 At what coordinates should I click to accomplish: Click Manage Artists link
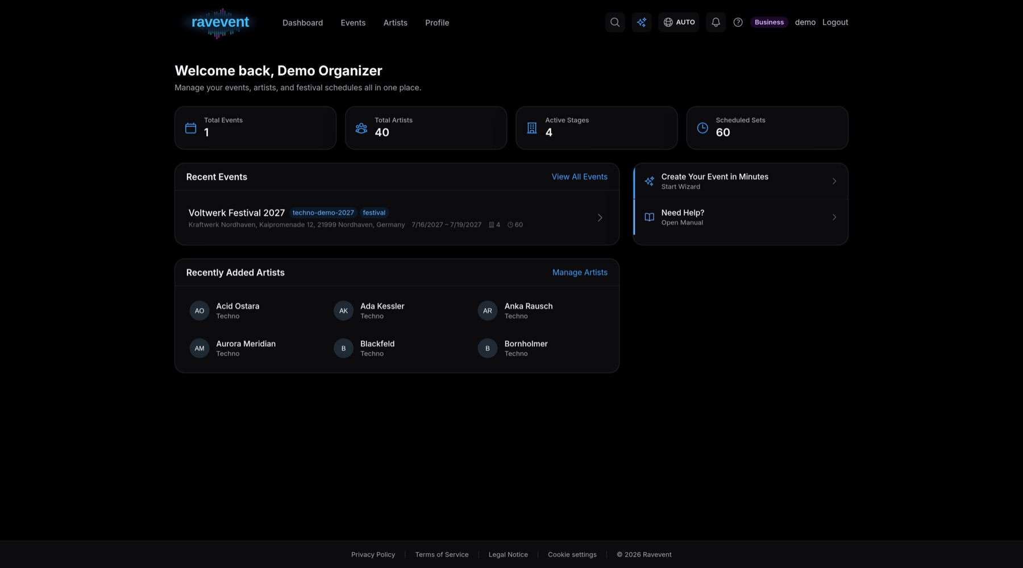tap(580, 273)
